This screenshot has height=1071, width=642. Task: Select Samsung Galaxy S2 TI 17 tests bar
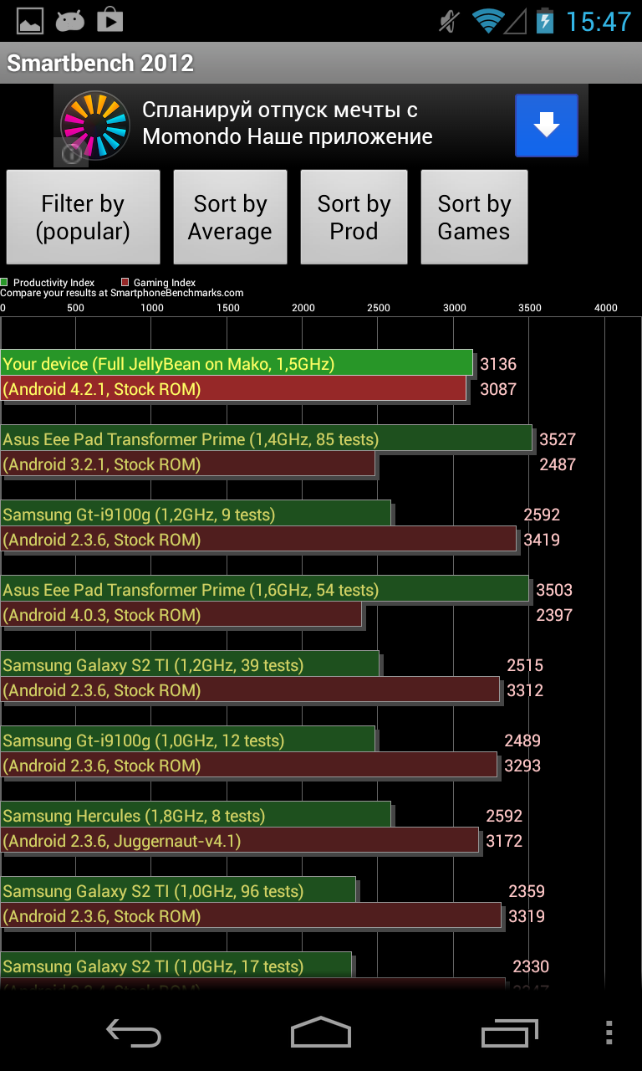tap(176, 966)
